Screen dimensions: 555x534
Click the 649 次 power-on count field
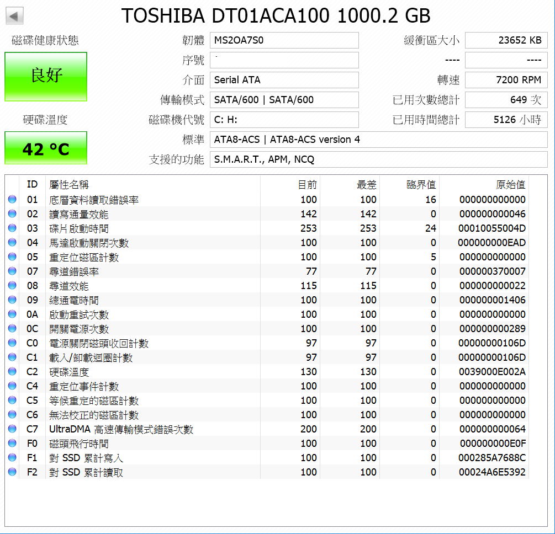[506, 100]
